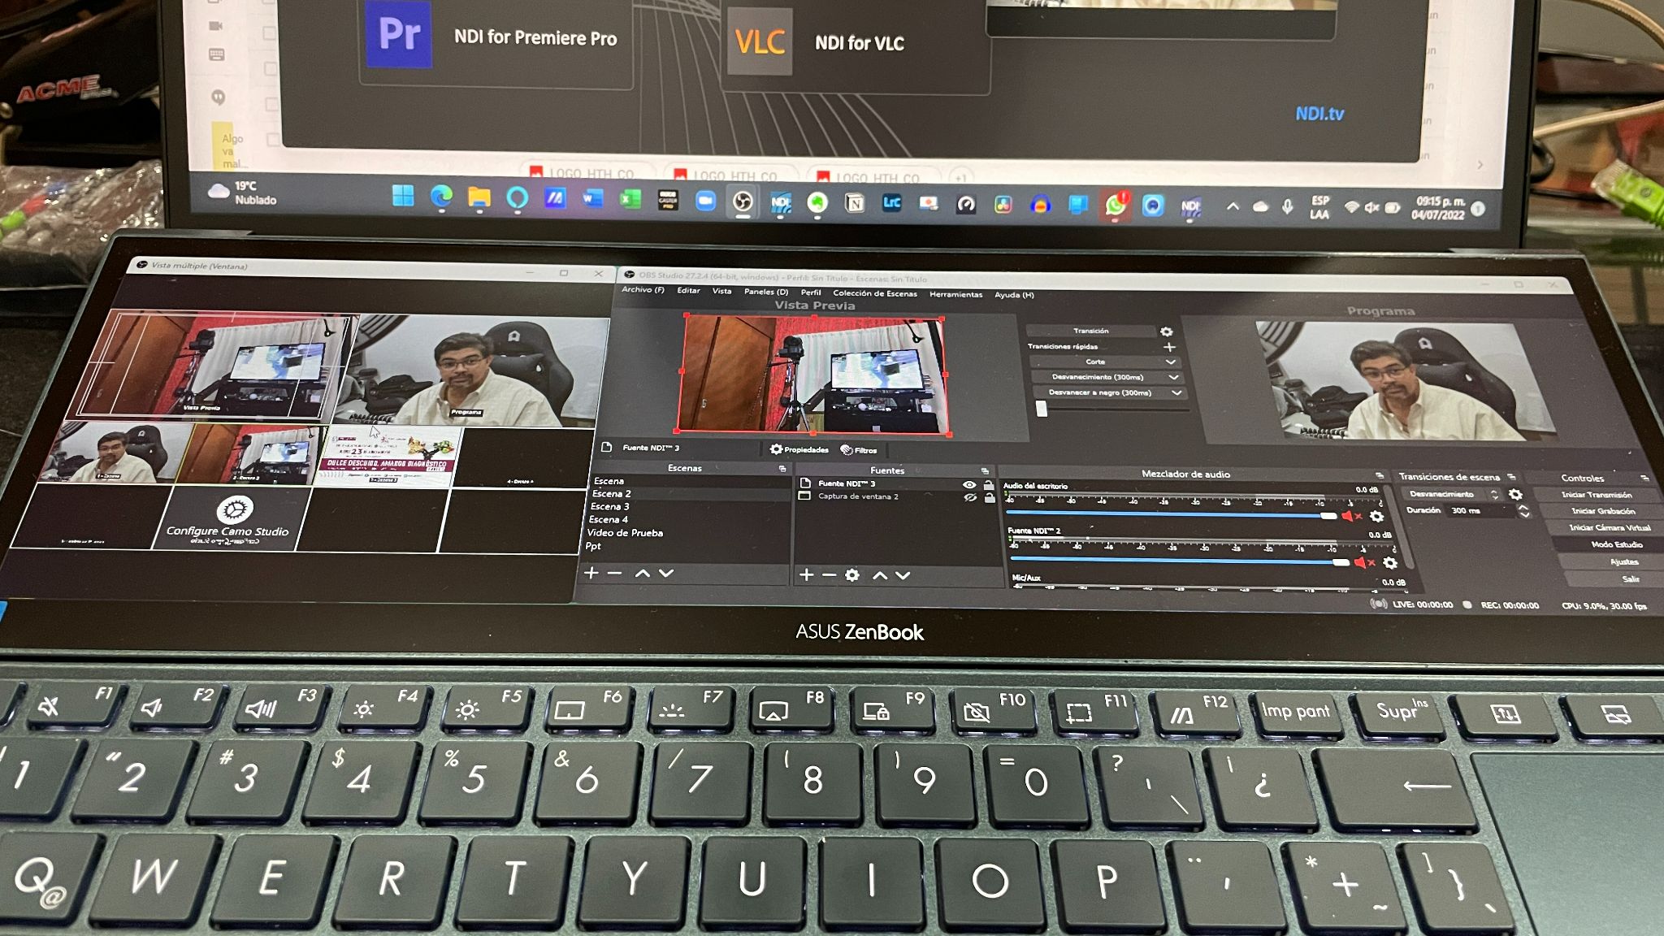Open the Colección de Escenas menu
The width and height of the screenshot is (1664, 936).
(x=874, y=294)
